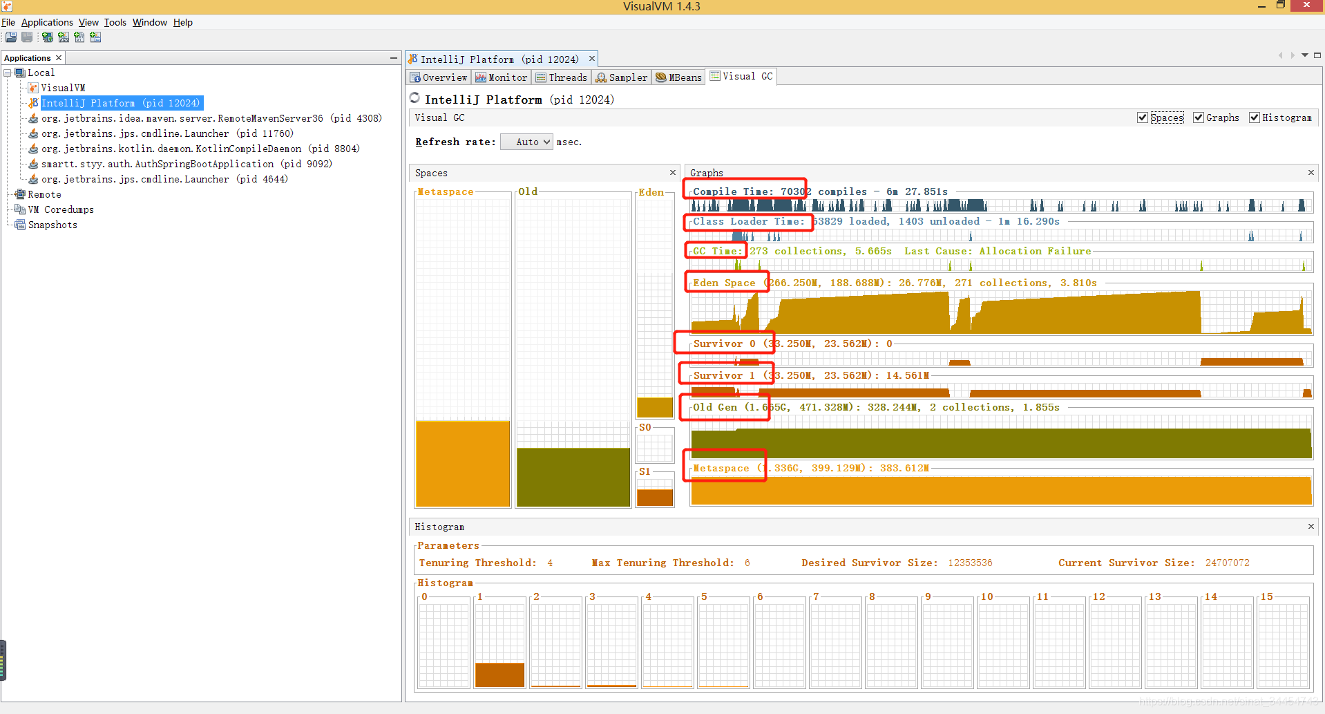
Task: Uncheck the Spaces checkbox
Action: point(1143,118)
